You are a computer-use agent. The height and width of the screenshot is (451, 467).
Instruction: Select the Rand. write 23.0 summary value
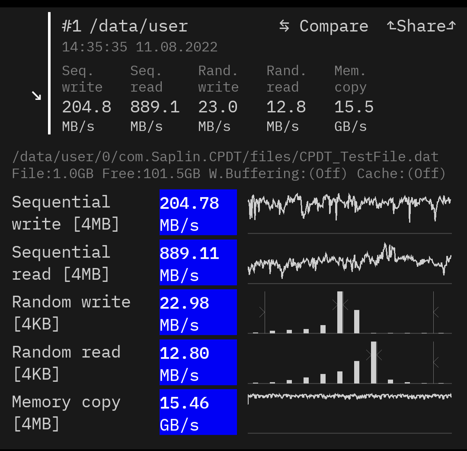click(x=218, y=107)
